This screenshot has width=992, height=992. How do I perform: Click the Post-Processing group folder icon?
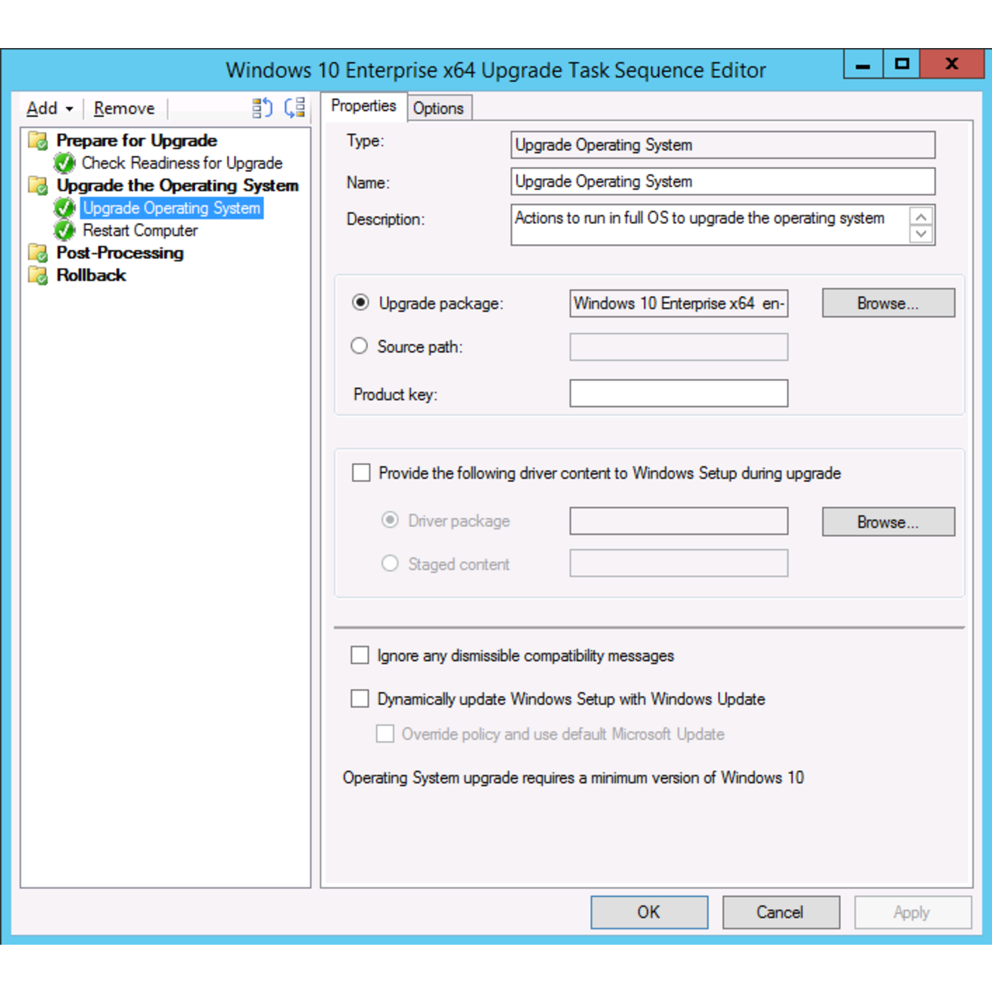click(38, 253)
